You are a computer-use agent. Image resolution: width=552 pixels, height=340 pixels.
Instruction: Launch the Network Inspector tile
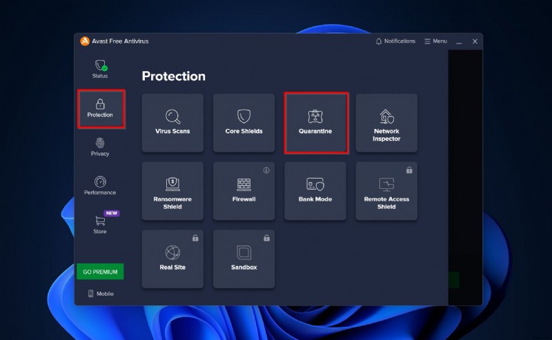pos(386,123)
